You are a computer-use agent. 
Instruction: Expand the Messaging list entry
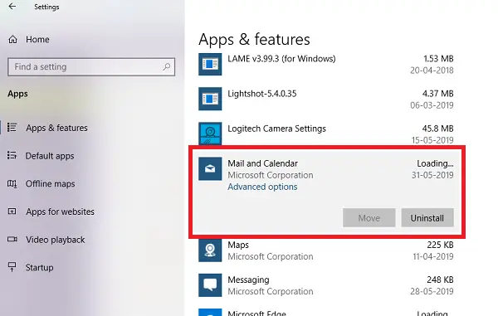tap(326, 285)
